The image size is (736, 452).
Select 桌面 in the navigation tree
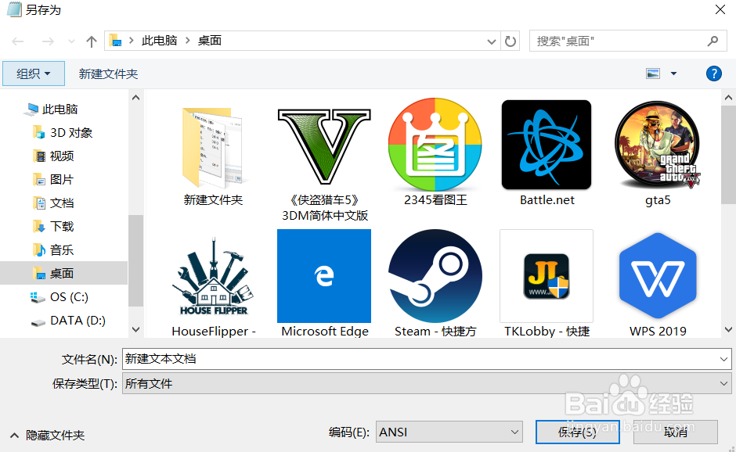click(x=64, y=273)
